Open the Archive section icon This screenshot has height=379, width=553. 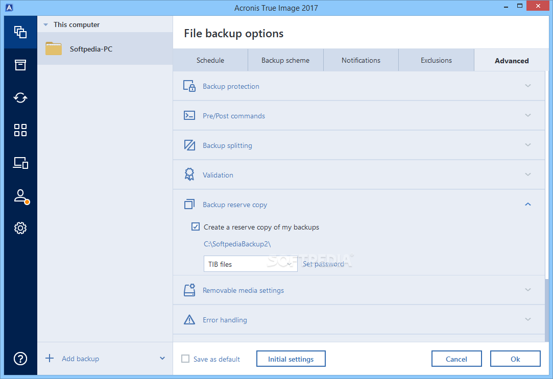(x=20, y=65)
